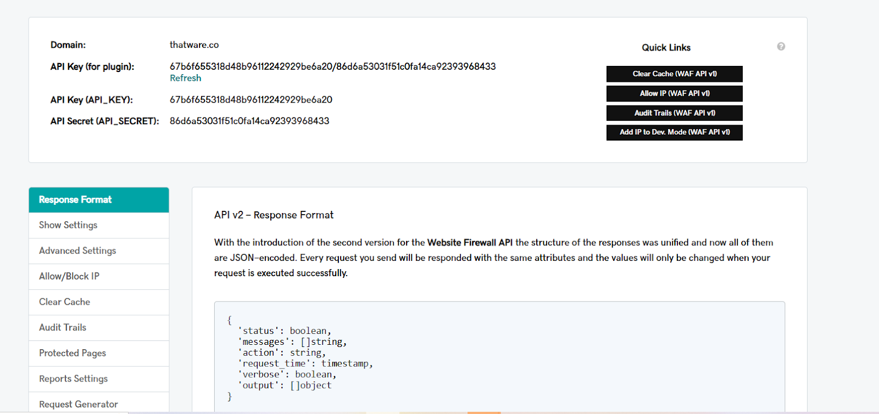Screen dimensions: 879x414
Task: Click the domain value thatware.co
Action: (194, 45)
